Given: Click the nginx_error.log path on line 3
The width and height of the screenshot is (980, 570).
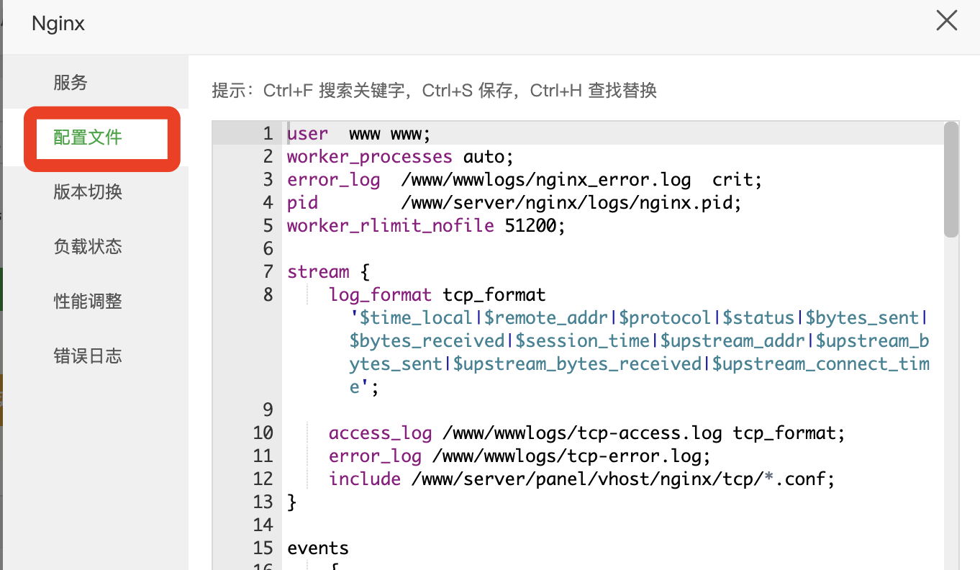Looking at the screenshot, I should pyautogui.click(x=545, y=180).
